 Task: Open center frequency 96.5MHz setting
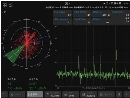53,94
